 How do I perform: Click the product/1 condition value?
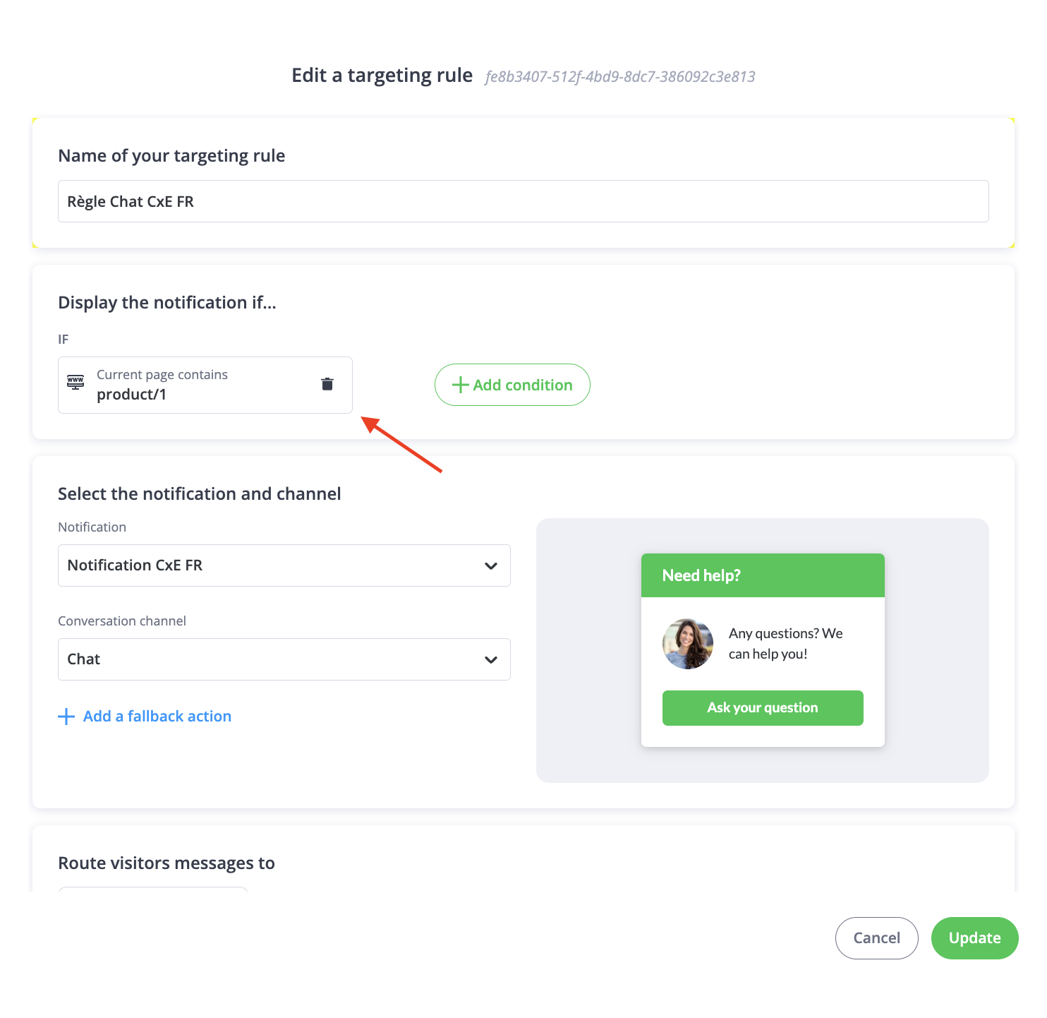pos(132,395)
